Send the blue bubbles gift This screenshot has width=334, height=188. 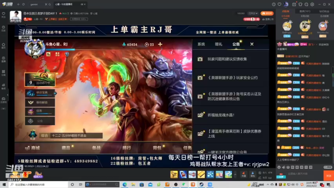pyautogui.click(x=210, y=174)
